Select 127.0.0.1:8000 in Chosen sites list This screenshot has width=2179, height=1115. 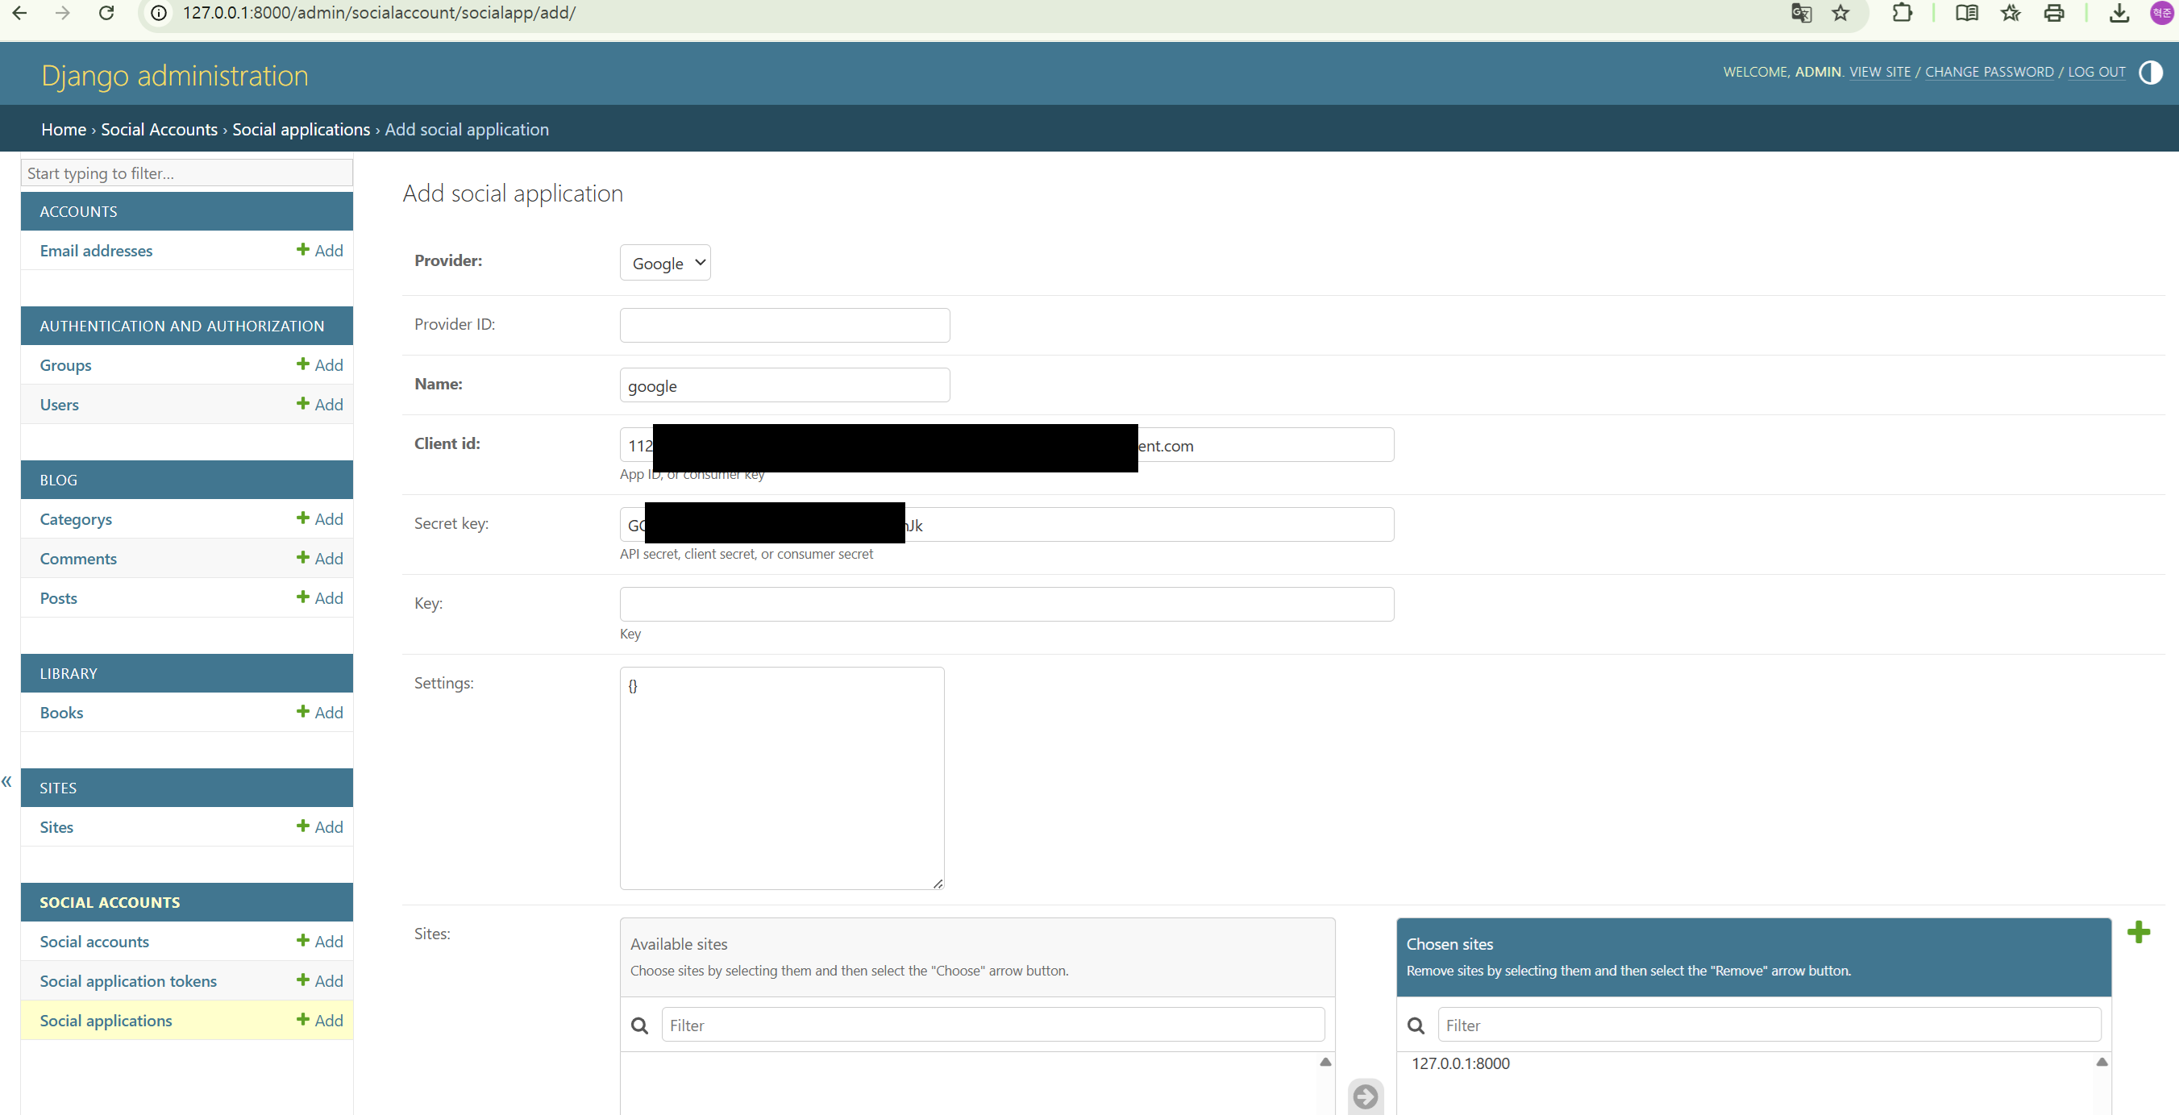coord(1460,1063)
